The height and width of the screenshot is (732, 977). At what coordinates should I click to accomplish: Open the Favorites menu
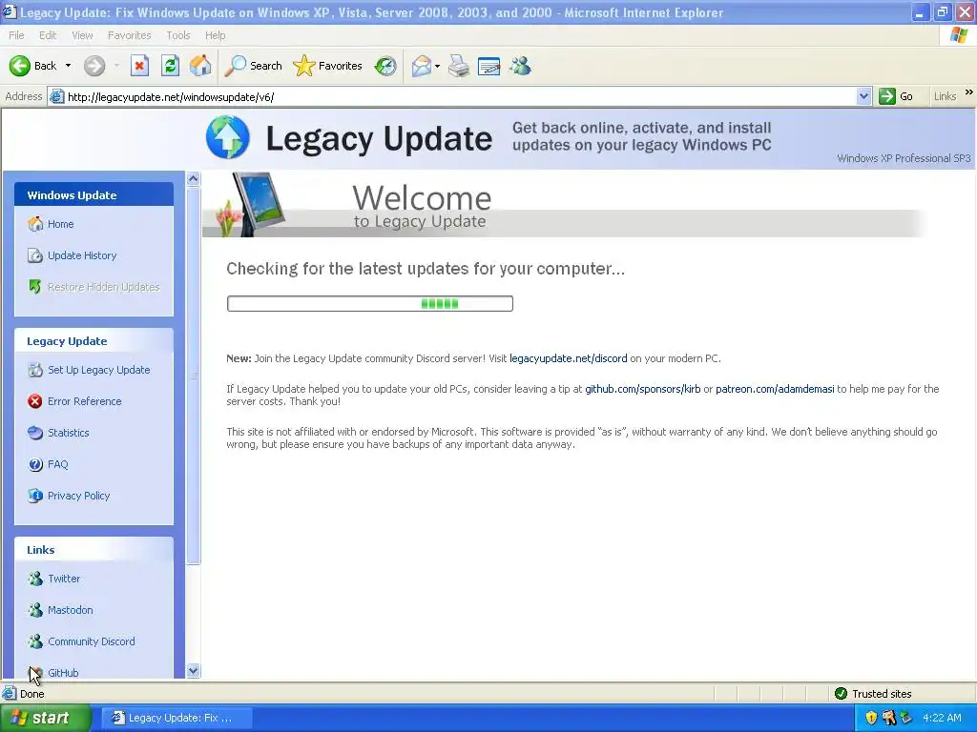tap(129, 35)
